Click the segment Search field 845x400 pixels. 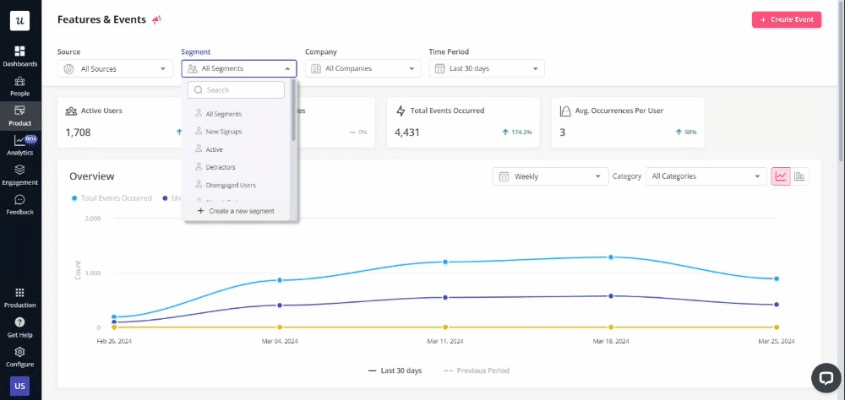pyautogui.click(x=237, y=90)
